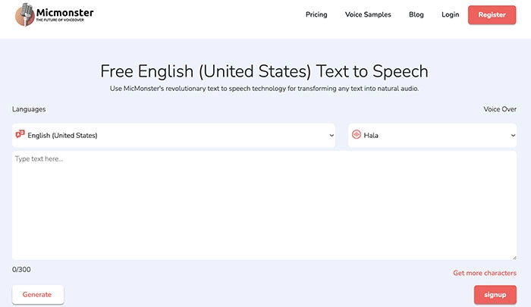
Task: Click the voice waveform icon beside Hala
Action: pyautogui.click(x=356, y=135)
